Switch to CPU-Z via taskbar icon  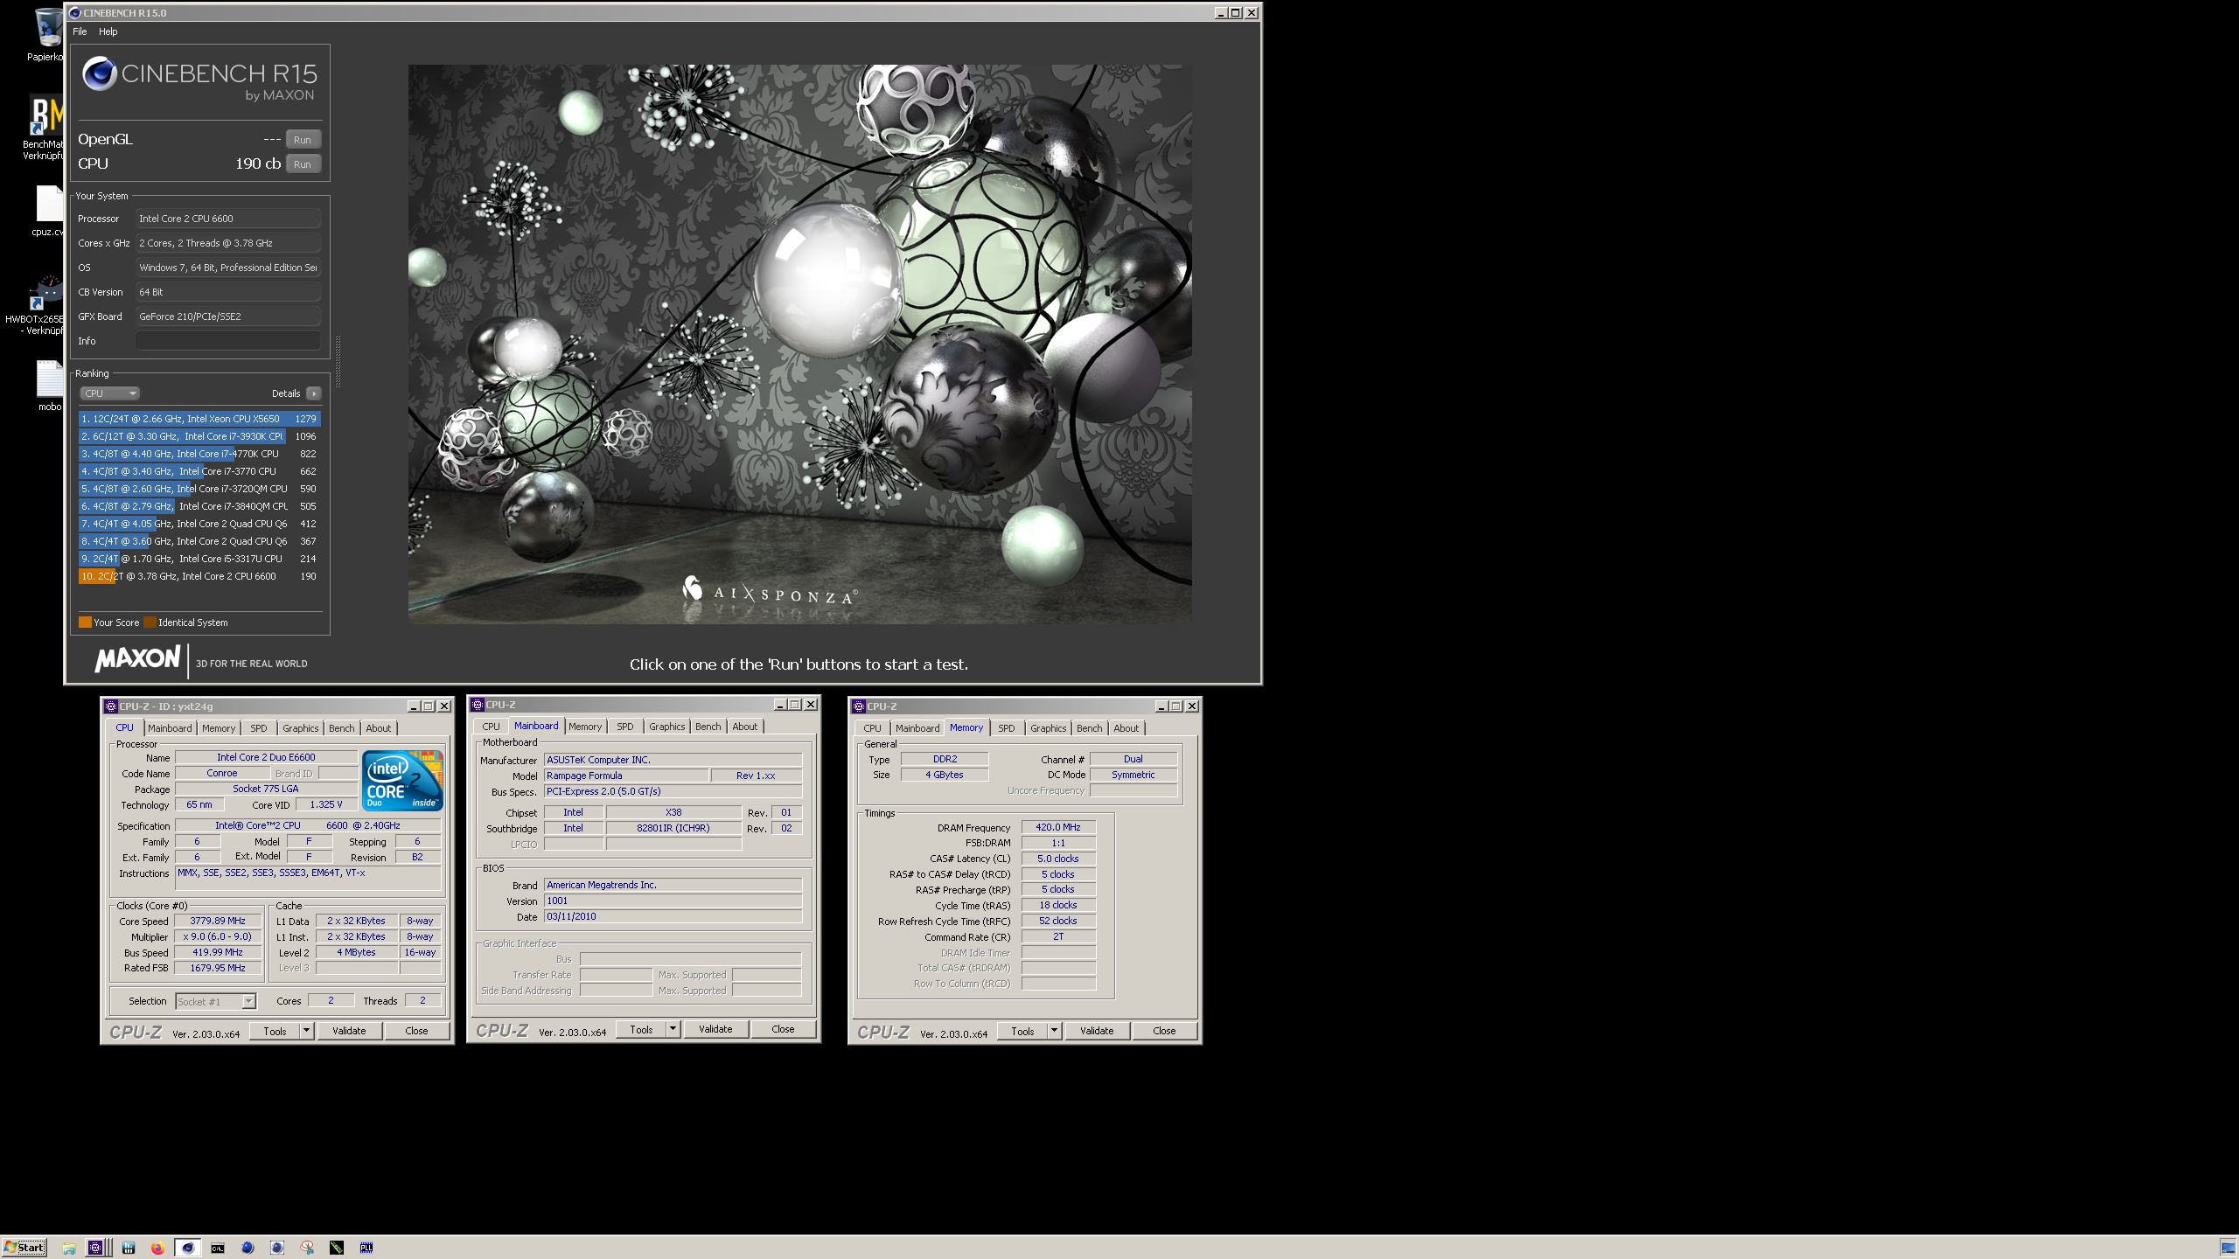(96, 1248)
